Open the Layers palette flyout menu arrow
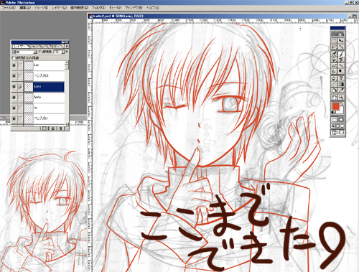This screenshot has width=359, height=272. (x=67, y=46)
